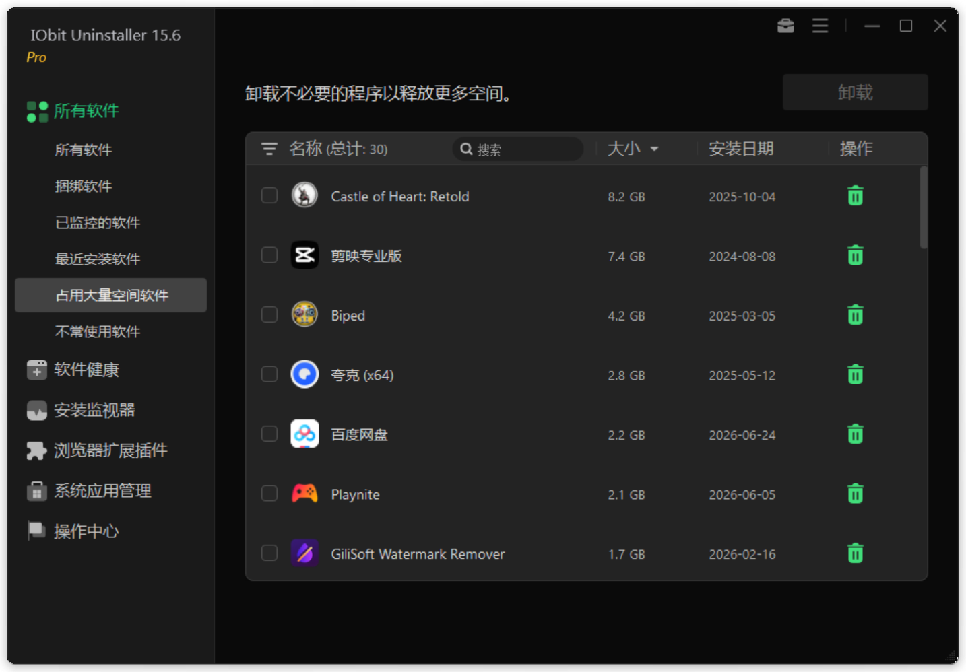Click the trash icon for 剪映专业版
The height and width of the screenshot is (672, 966).
856,255
